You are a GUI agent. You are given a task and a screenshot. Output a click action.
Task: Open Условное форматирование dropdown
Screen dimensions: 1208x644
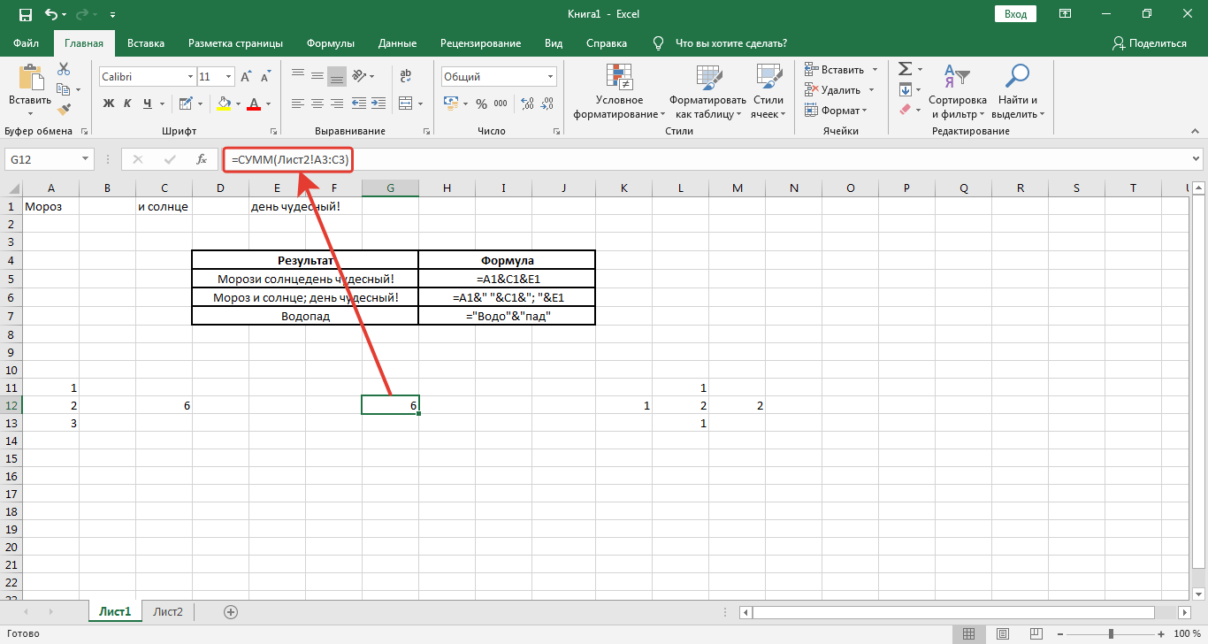619,91
